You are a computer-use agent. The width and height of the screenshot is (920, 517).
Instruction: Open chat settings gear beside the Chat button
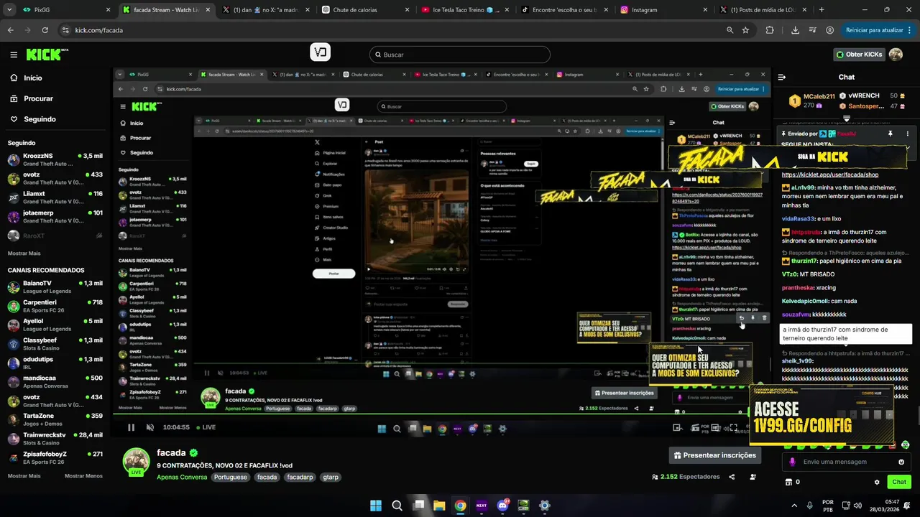[877, 482]
